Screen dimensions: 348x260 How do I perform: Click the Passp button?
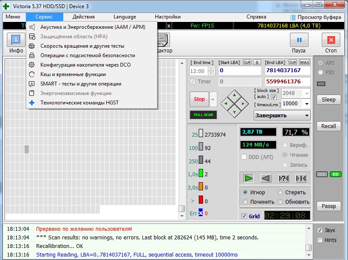[x=329, y=206]
